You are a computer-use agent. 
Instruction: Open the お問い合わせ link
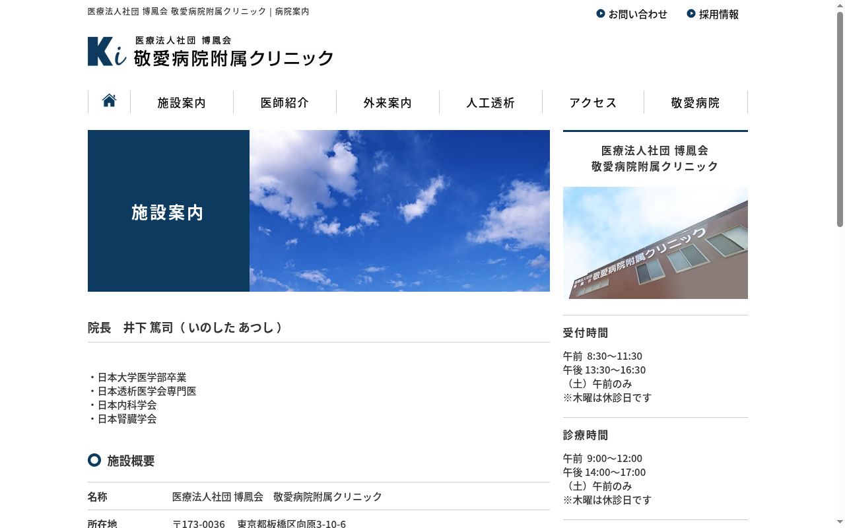(638, 14)
